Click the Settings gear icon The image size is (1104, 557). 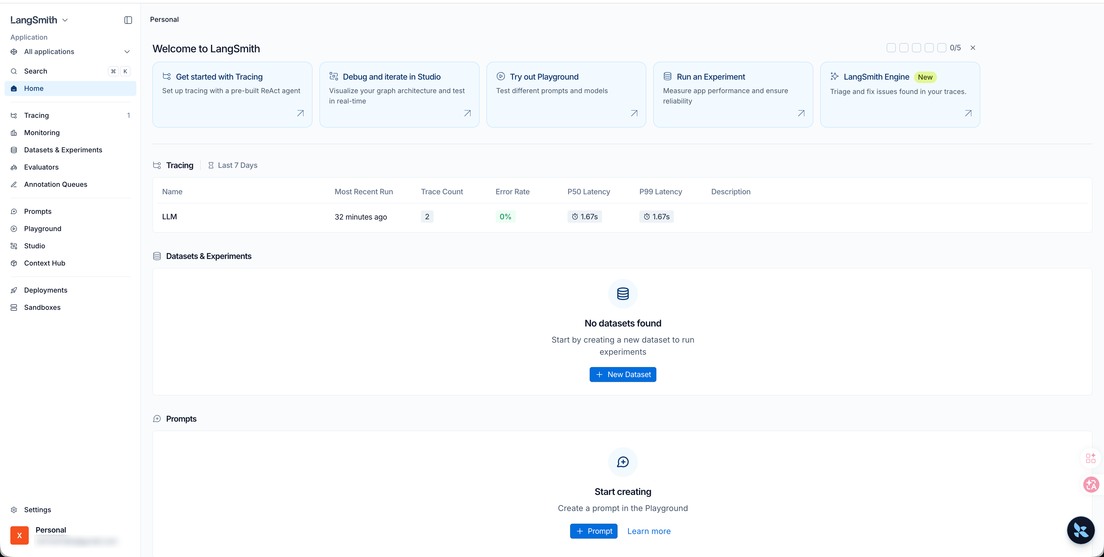[x=14, y=510]
